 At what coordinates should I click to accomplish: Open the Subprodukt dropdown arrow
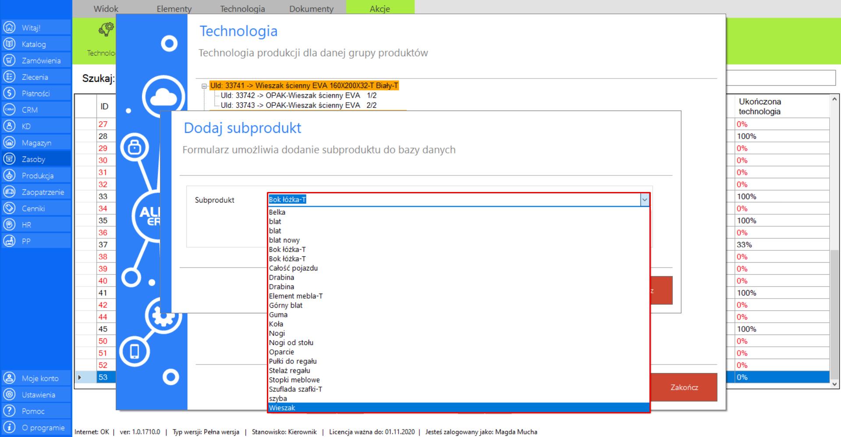pyautogui.click(x=644, y=200)
